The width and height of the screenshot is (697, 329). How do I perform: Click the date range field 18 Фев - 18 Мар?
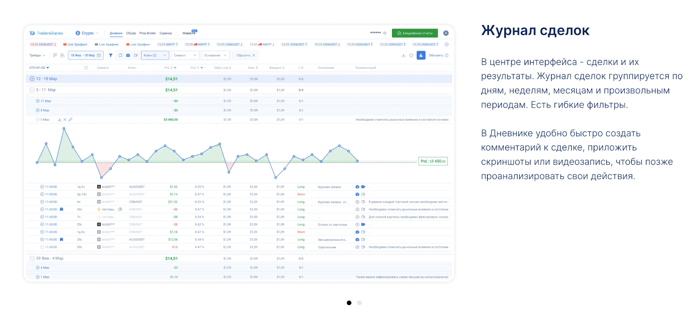tap(85, 55)
